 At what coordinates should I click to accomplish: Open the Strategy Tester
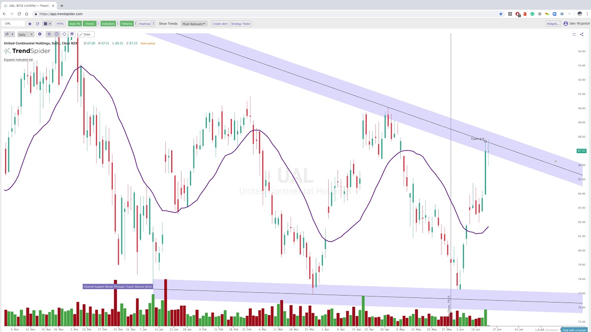point(241,24)
